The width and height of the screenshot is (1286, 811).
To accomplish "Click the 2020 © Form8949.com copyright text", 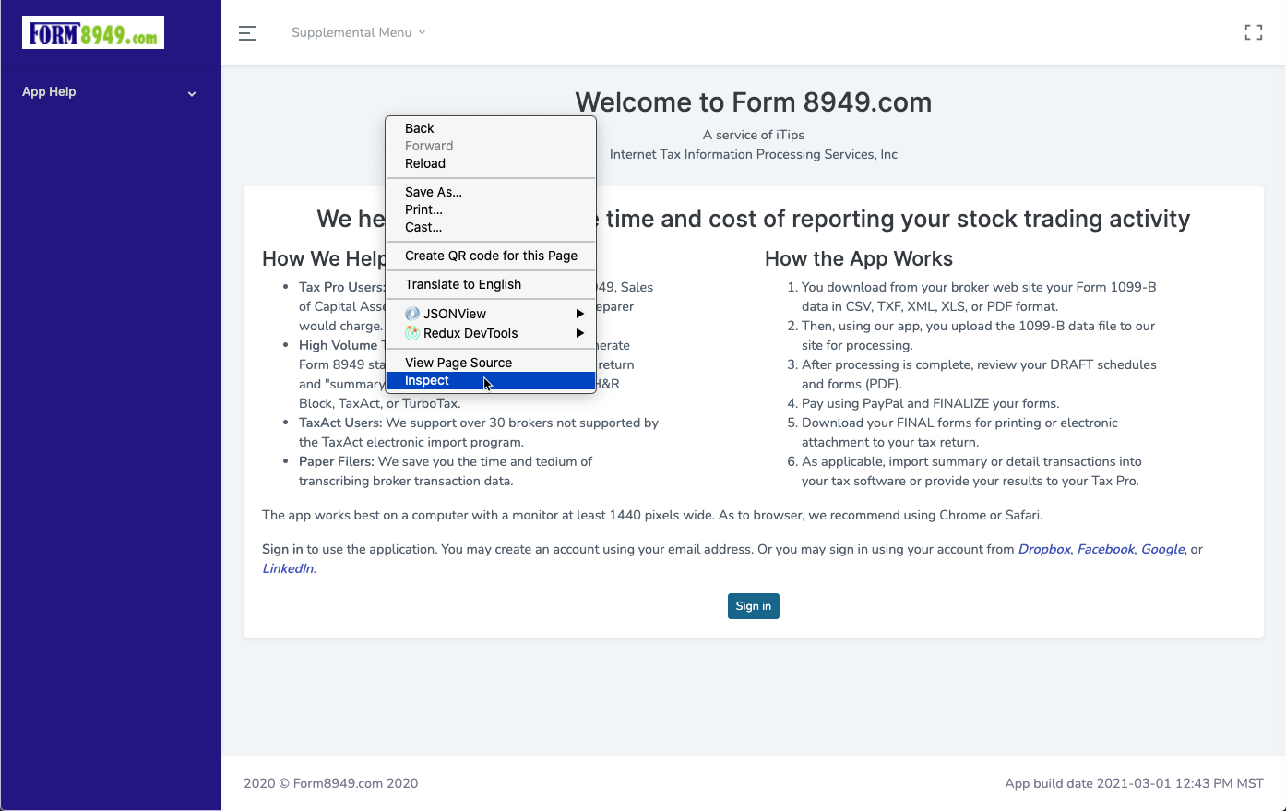I will 330,783.
